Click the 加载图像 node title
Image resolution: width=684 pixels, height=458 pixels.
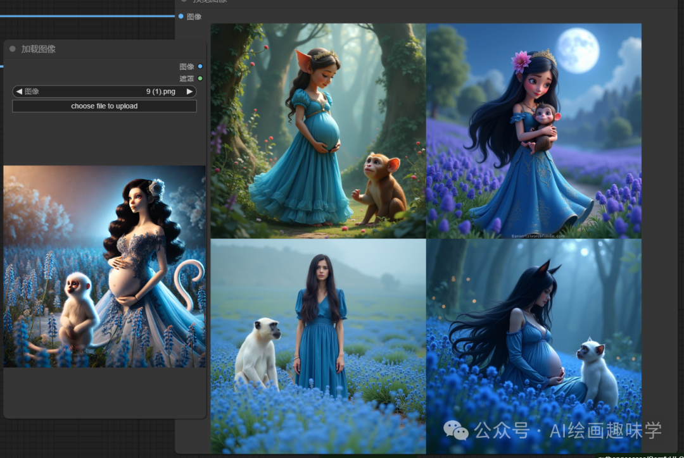click(39, 49)
